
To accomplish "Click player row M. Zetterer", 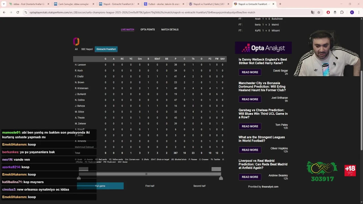I will (x=149, y=124).
